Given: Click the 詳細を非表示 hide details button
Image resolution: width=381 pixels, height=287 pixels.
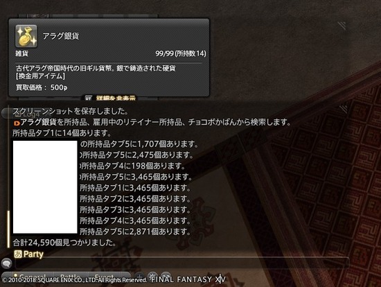Looking at the screenshot, I should tap(116, 98).
